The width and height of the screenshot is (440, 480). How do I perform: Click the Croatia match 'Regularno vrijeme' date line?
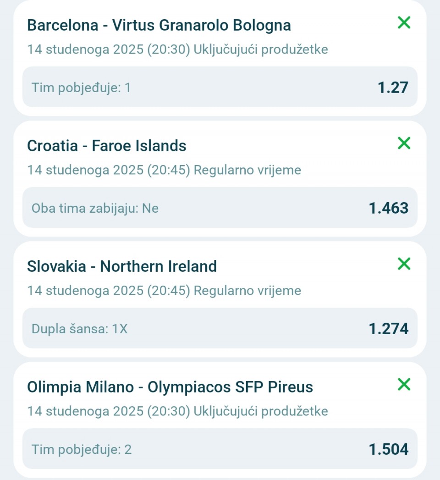pos(164,170)
